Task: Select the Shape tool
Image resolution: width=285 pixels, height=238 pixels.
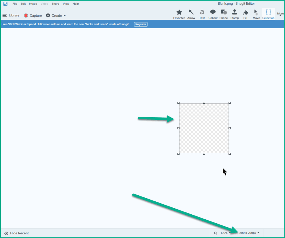Action: [x=224, y=14]
